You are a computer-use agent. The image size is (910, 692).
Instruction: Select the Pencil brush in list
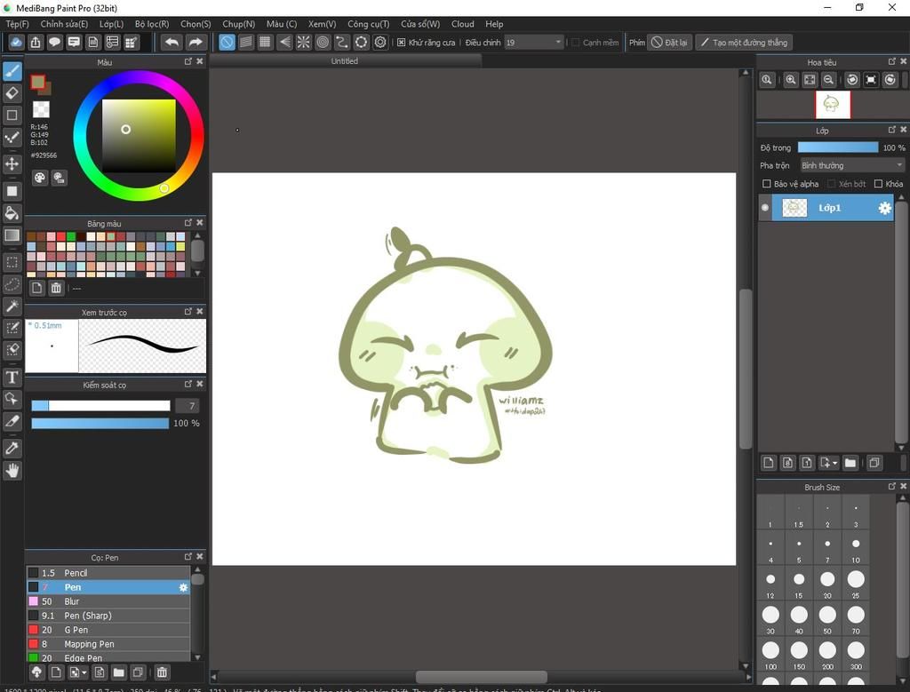(x=108, y=573)
